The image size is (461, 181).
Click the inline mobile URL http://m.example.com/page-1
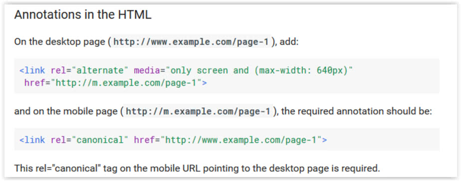click(x=198, y=112)
